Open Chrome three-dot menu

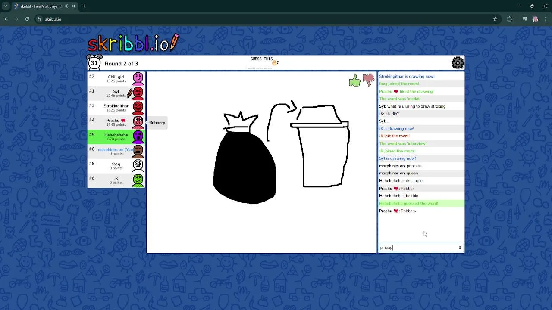pyautogui.click(x=546, y=19)
